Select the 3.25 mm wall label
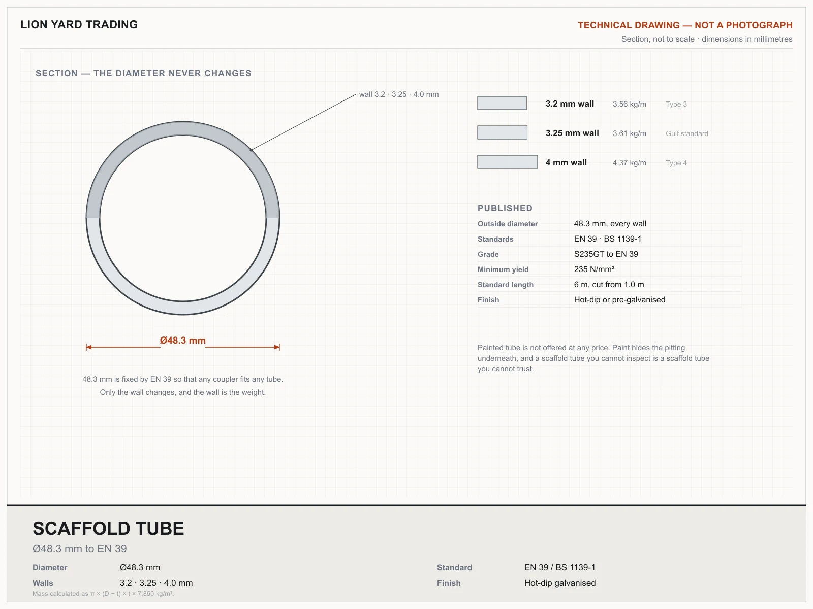Image resolution: width=813 pixels, height=609 pixels. point(572,133)
